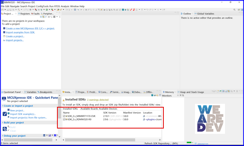Switch to the Available Boards tab
The height and width of the screenshot is (146, 244).
tap(89, 109)
